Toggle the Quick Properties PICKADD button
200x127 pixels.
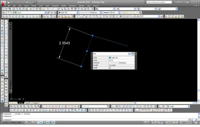pyautogui.click(x=133, y=54)
